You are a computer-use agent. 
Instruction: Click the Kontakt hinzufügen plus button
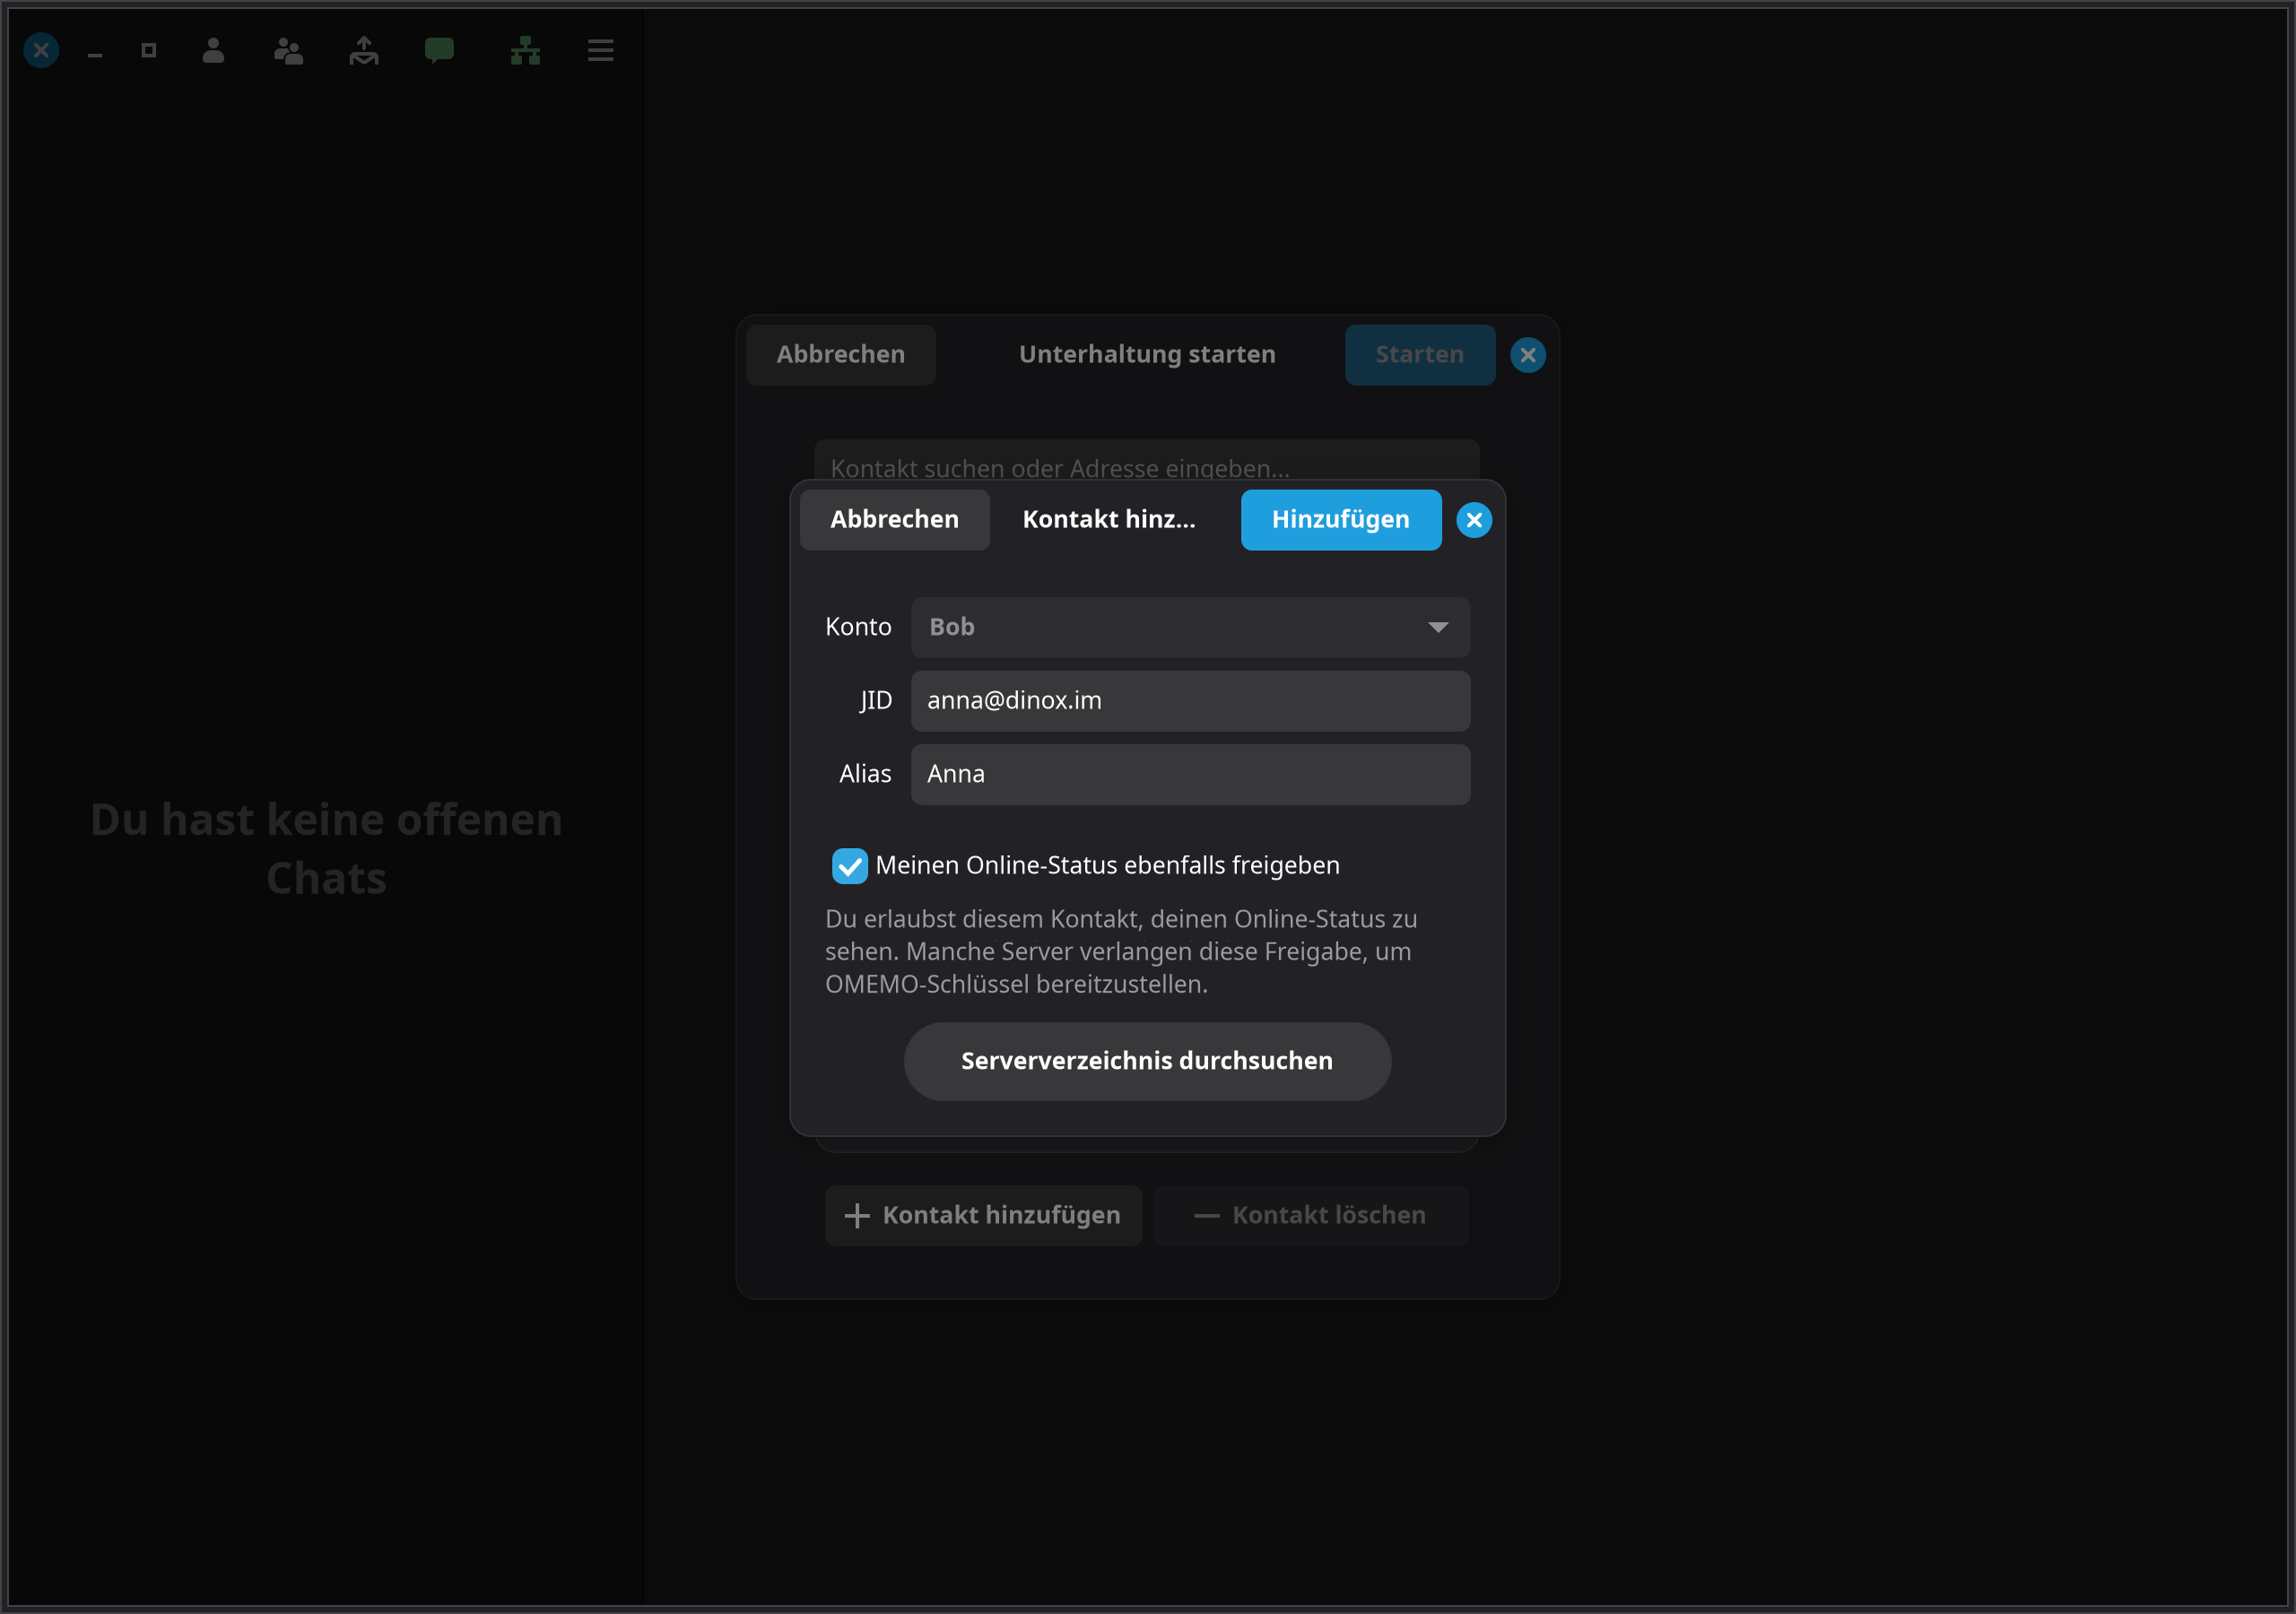click(x=983, y=1216)
